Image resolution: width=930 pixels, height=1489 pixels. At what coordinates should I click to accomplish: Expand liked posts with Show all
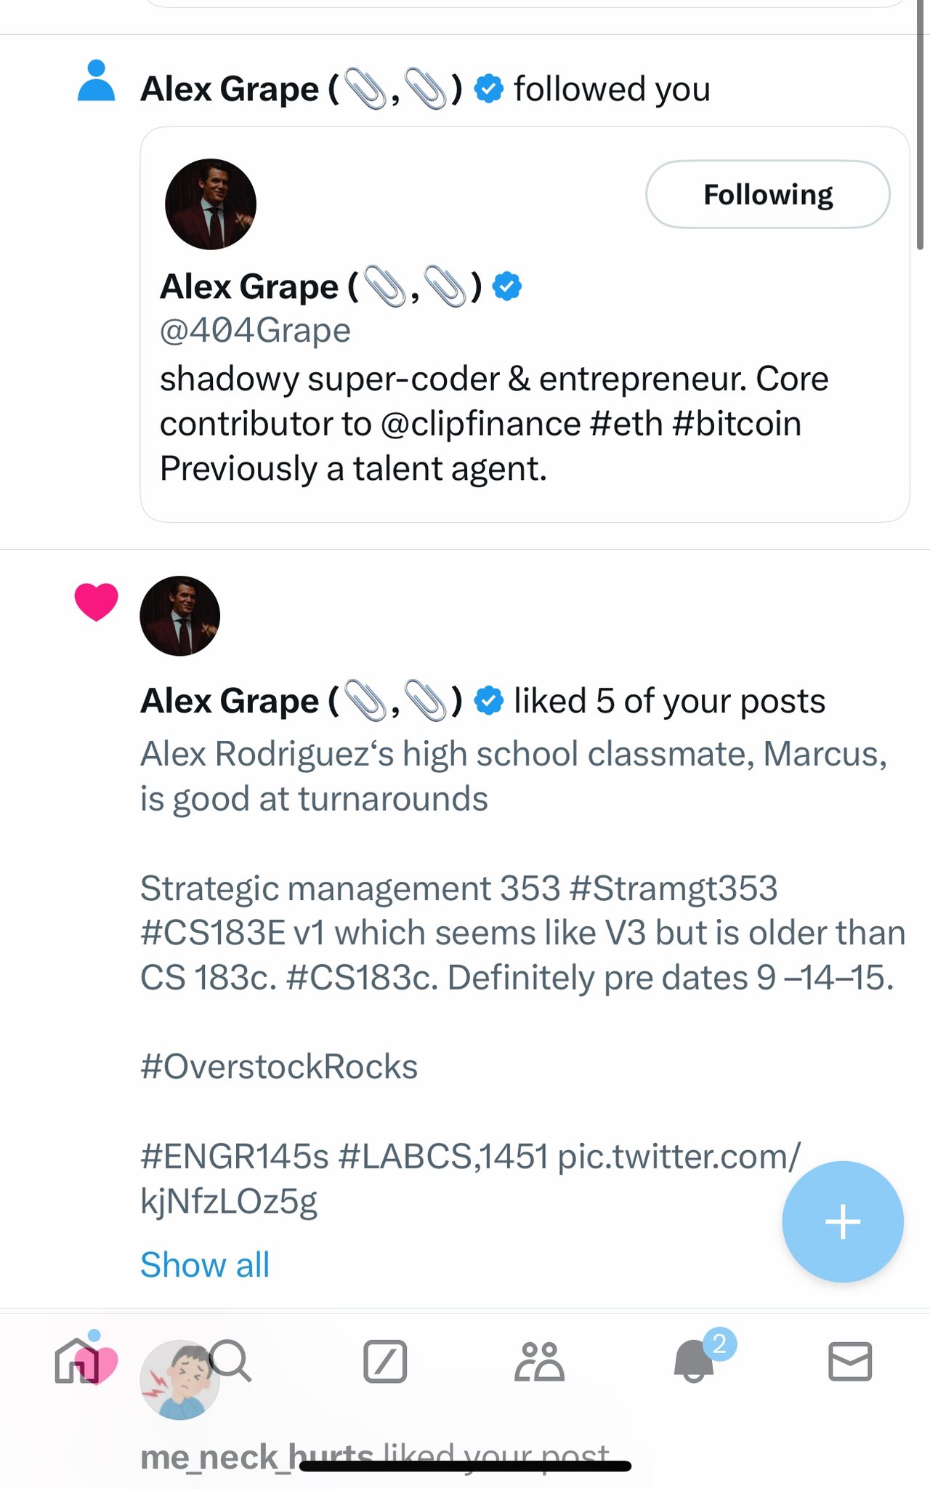[x=205, y=1265]
